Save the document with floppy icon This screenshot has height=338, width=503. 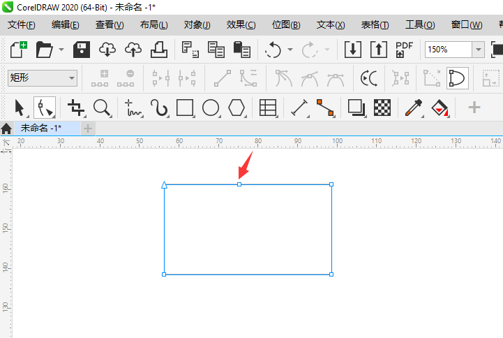pos(82,50)
